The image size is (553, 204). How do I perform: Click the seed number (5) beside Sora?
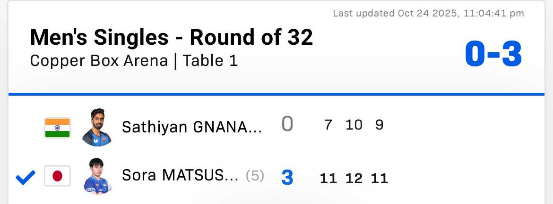click(x=255, y=176)
